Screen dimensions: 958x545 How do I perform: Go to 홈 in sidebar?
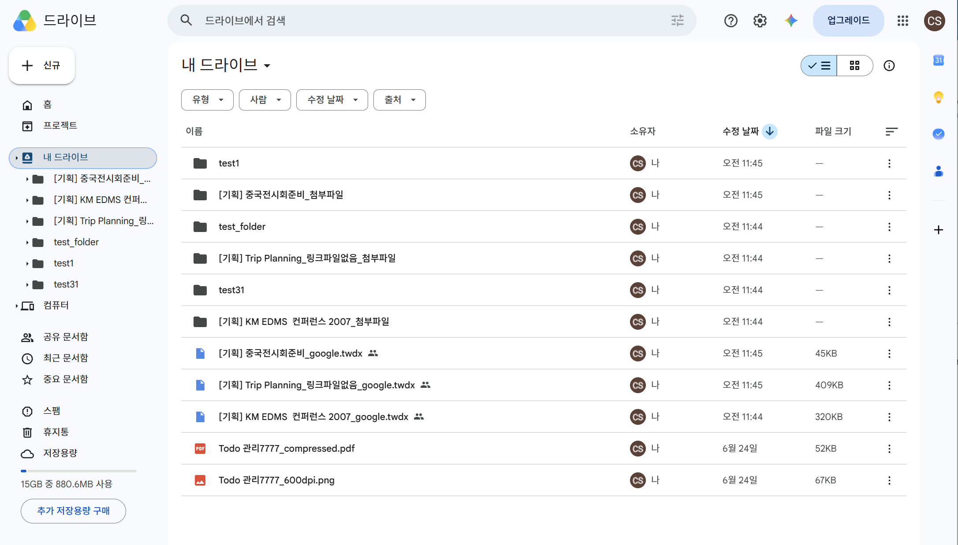83,105
